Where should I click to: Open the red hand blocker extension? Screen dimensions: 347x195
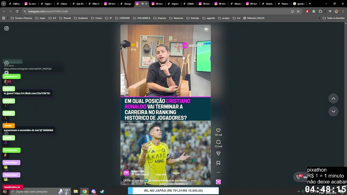(307, 11)
